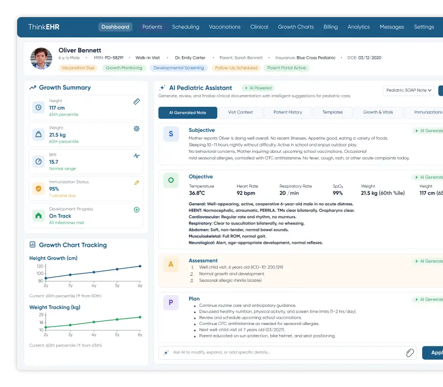Switch to the Visit Context tab

tap(240, 112)
